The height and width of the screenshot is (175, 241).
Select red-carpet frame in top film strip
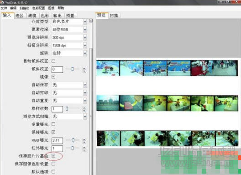click(x=202, y=68)
